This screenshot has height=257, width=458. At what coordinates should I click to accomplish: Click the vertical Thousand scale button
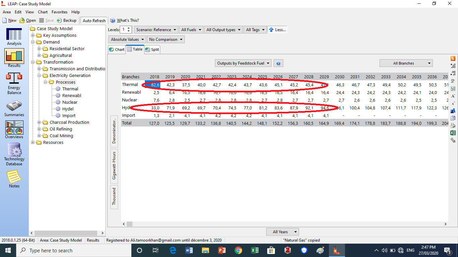114,196
